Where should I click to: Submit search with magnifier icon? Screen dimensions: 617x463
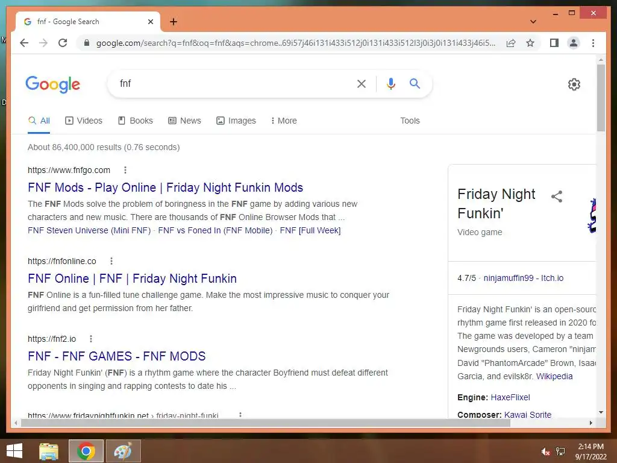pos(415,83)
